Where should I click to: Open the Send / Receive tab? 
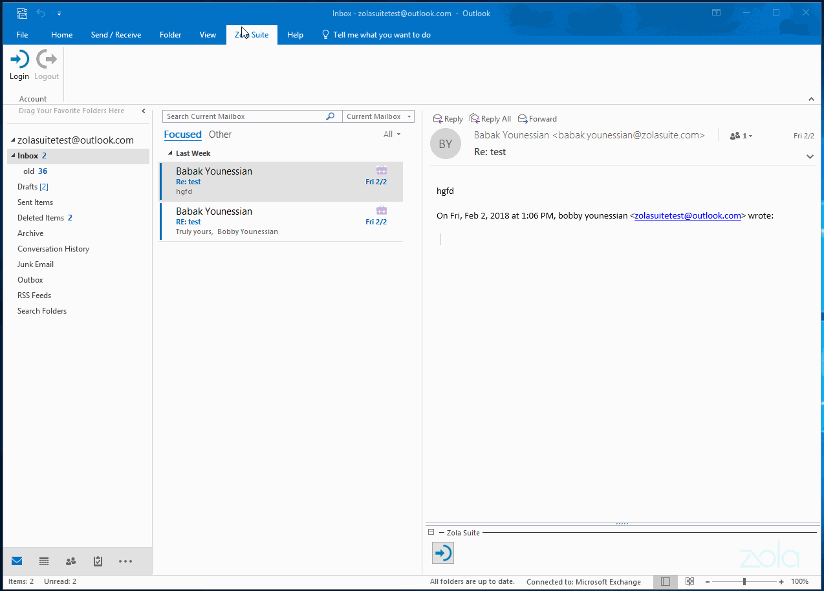[116, 35]
